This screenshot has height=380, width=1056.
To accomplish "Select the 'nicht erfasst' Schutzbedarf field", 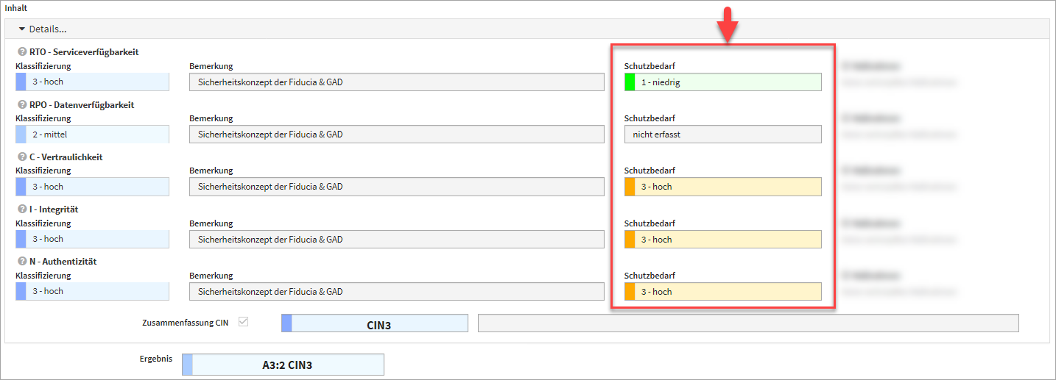I will [x=722, y=135].
